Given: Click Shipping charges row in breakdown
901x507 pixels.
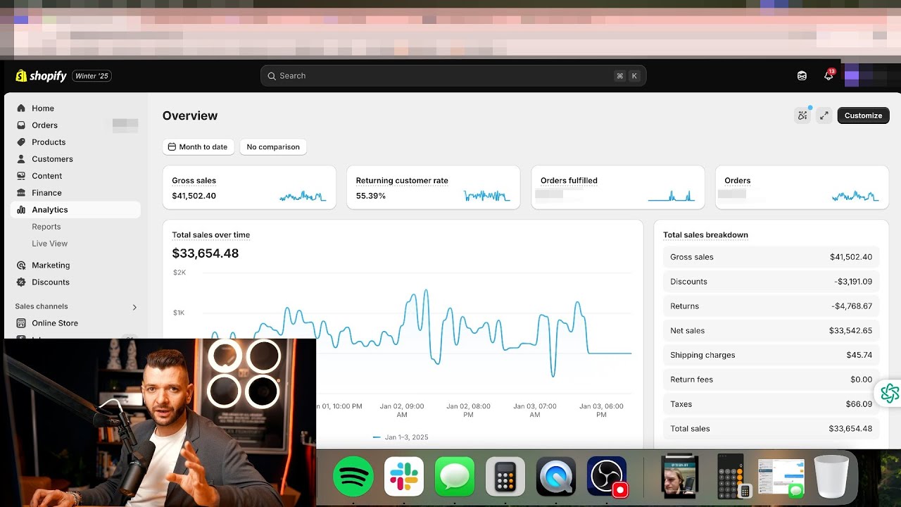Looking at the screenshot, I should tap(771, 356).
